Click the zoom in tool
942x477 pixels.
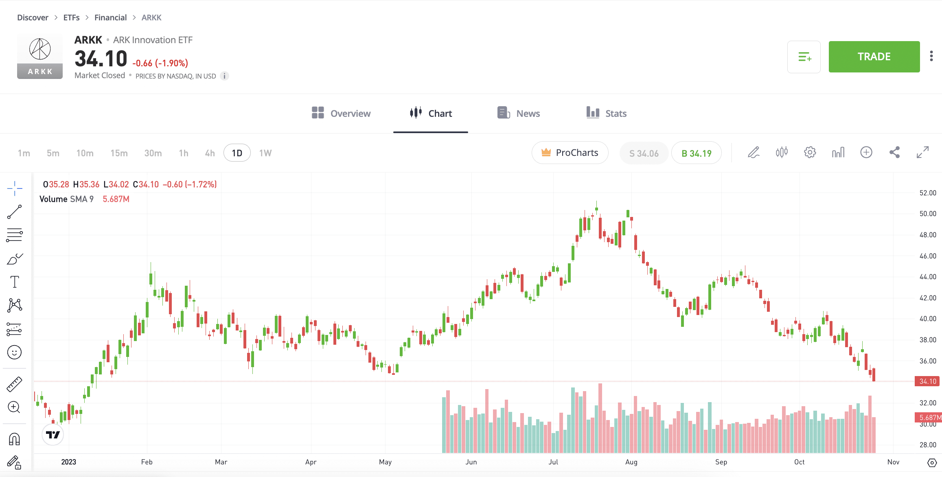tap(15, 407)
